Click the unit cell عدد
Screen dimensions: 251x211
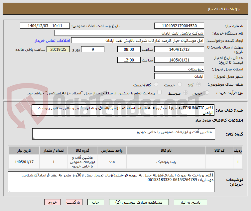112,162
